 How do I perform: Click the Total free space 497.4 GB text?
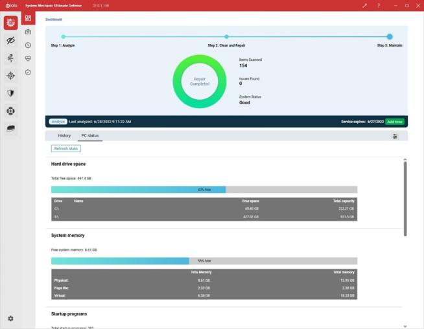coord(71,178)
